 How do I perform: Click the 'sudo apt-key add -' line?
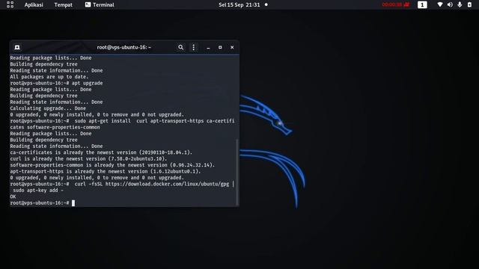[x=38, y=191]
